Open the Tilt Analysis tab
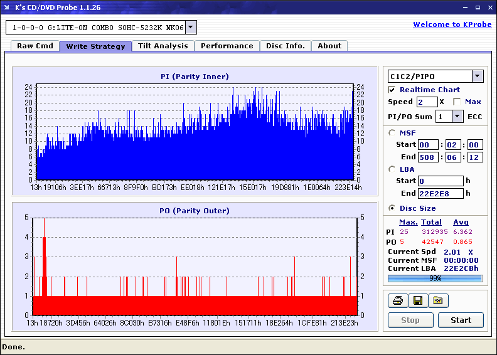The width and height of the screenshot is (497, 355). pos(163,46)
